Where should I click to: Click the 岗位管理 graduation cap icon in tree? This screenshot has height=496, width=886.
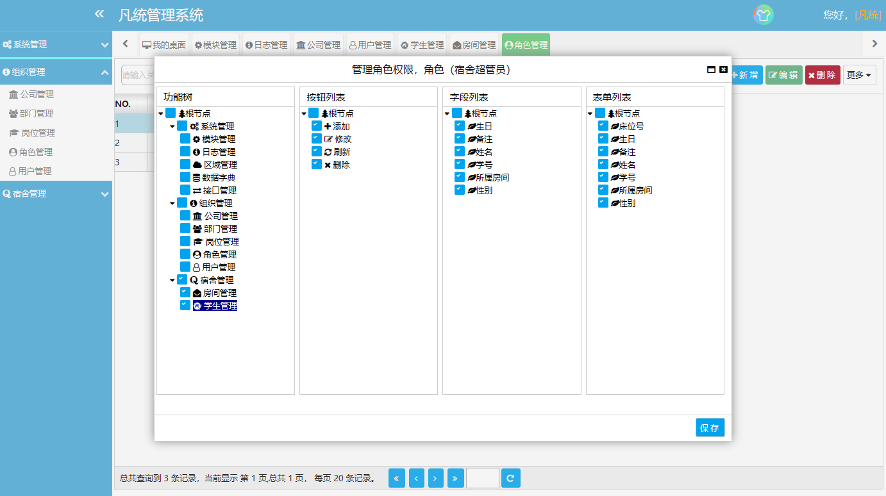pyautogui.click(x=197, y=242)
